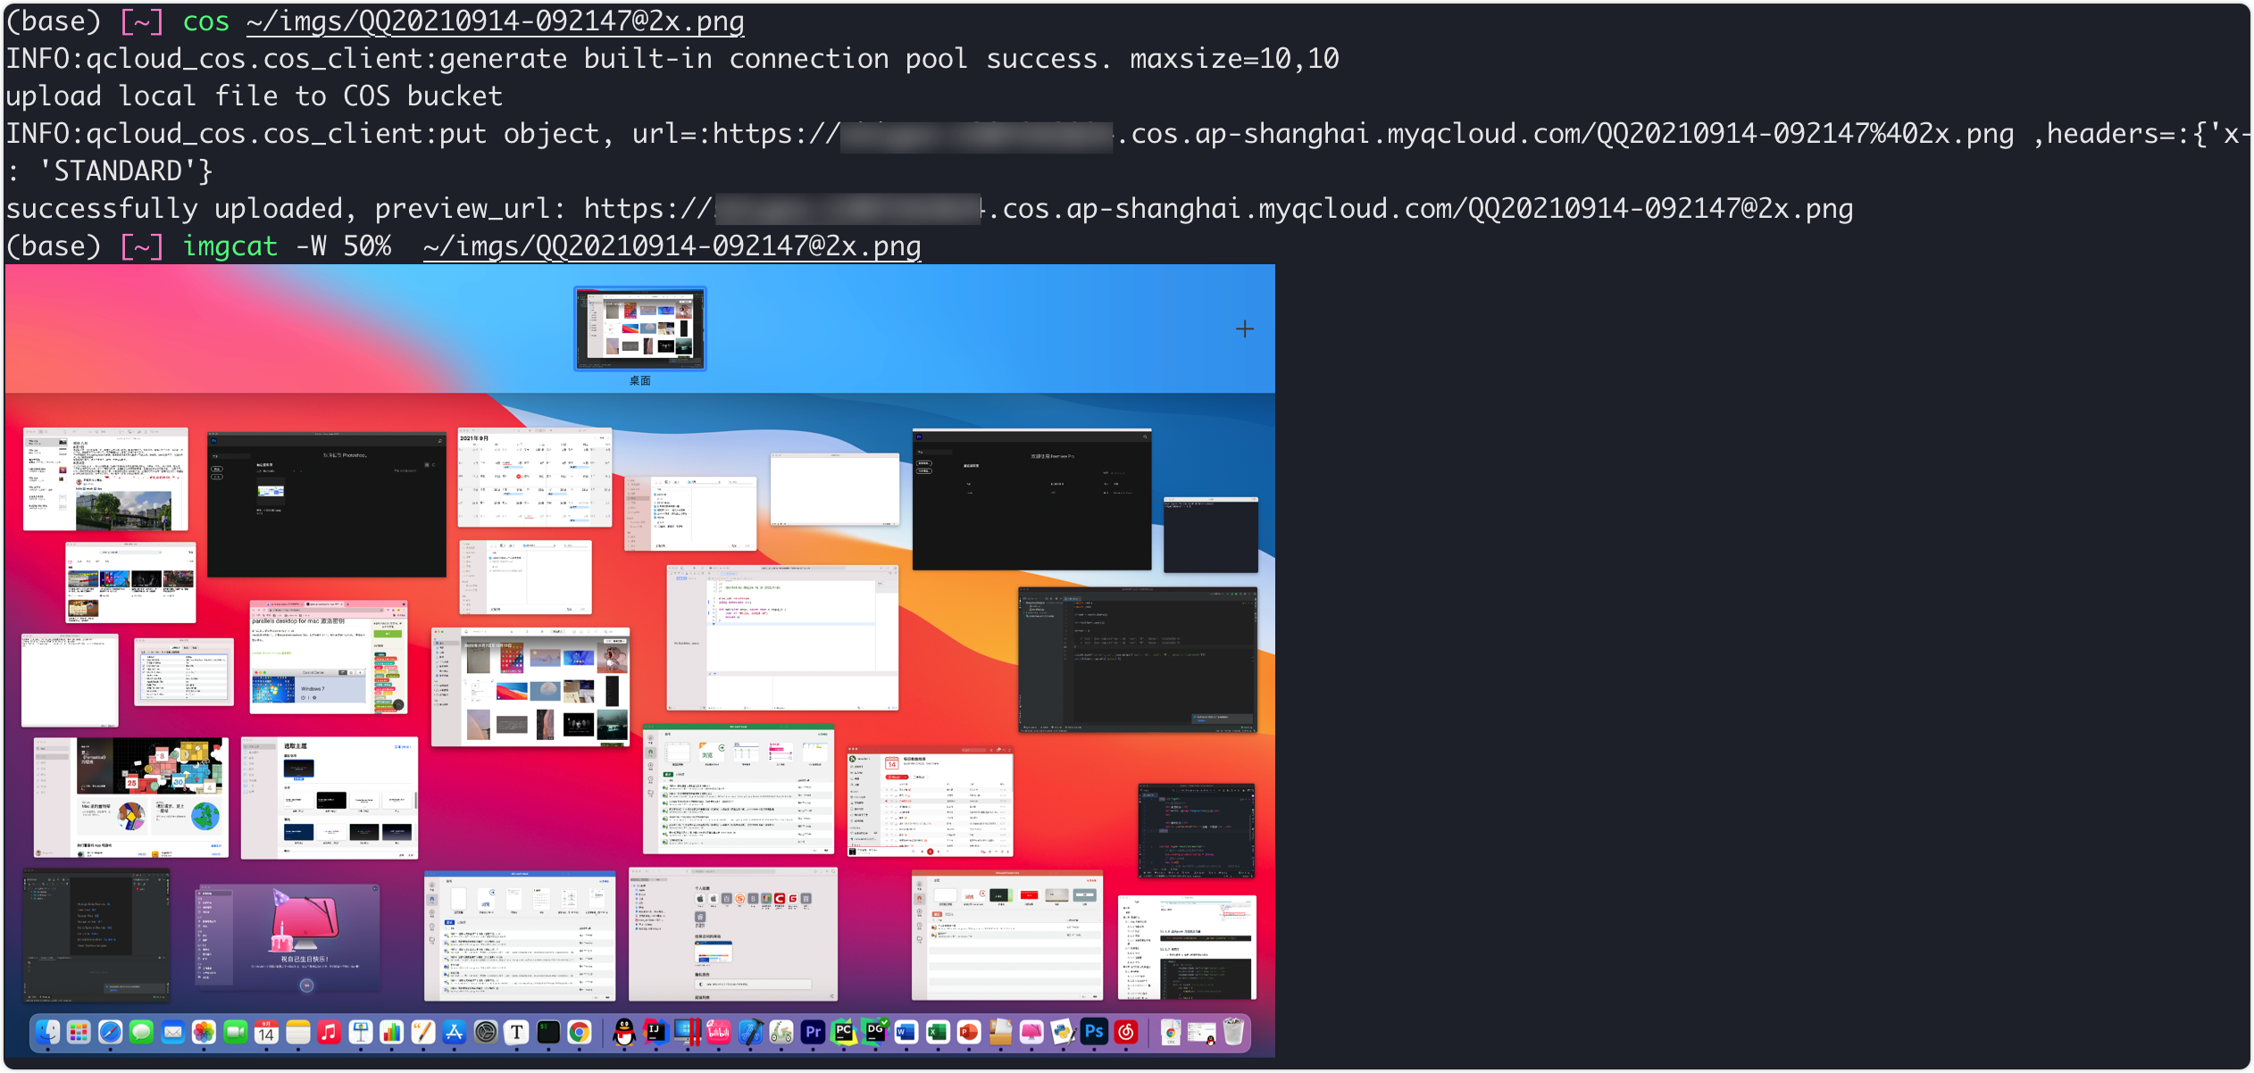Click the 'STANDARD' value text
Image resolution: width=2254 pixels, height=1073 pixels.
click(118, 171)
